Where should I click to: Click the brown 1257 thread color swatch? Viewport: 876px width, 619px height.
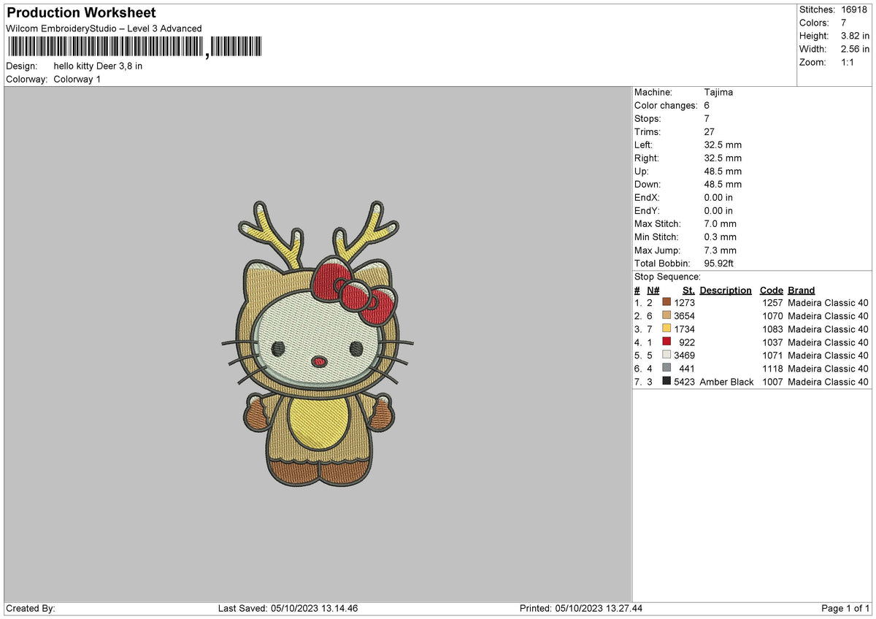pyautogui.click(x=666, y=302)
